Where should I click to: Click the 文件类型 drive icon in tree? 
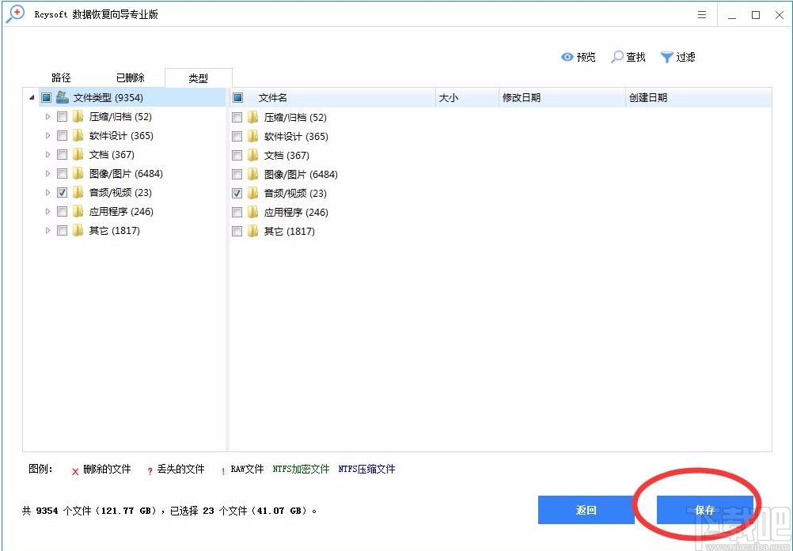[63, 96]
